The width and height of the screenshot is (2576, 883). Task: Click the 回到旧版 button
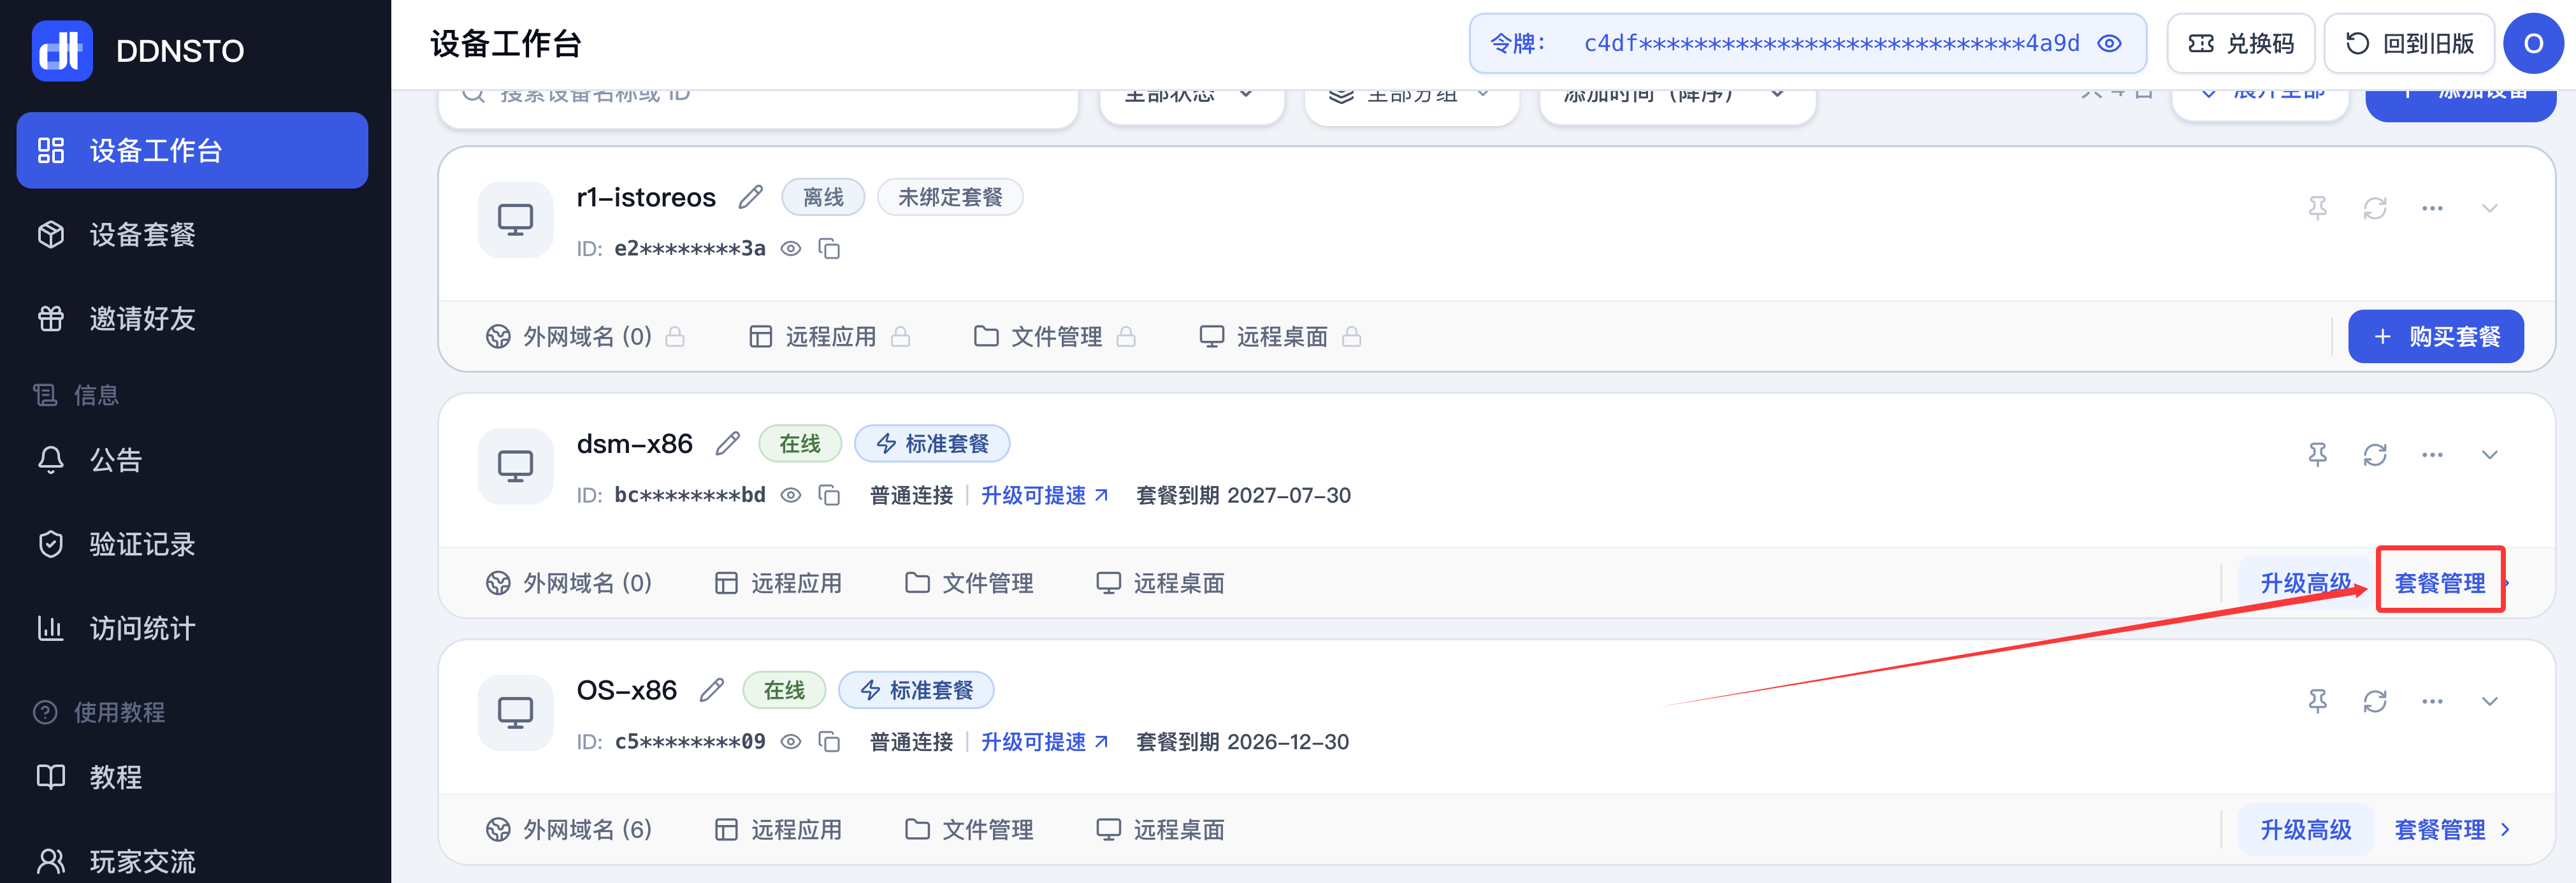point(2409,43)
